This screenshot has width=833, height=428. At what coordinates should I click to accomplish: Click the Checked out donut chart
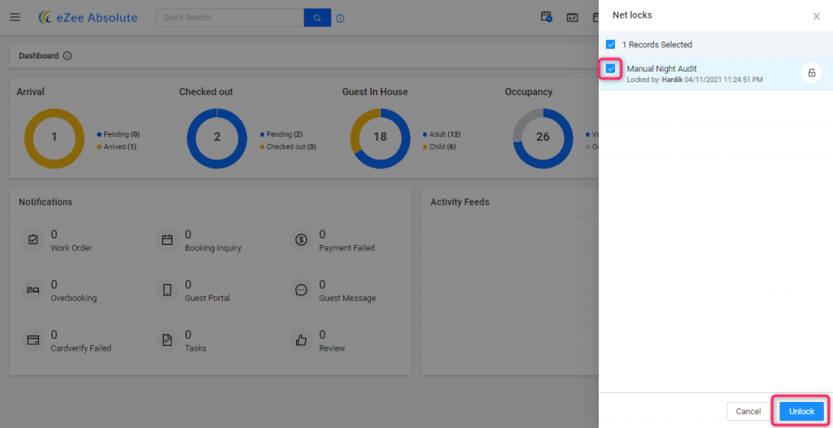tap(216, 139)
